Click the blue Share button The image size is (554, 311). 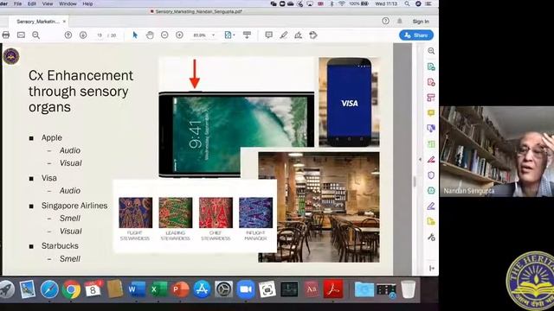[416, 35]
